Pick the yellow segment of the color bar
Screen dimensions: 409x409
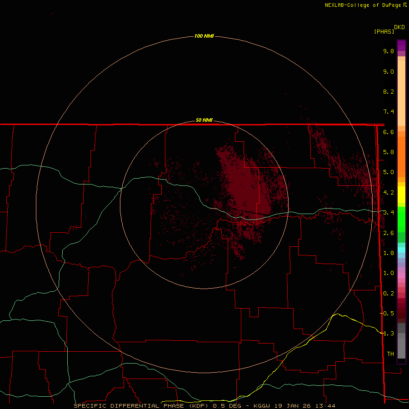point(401,194)
